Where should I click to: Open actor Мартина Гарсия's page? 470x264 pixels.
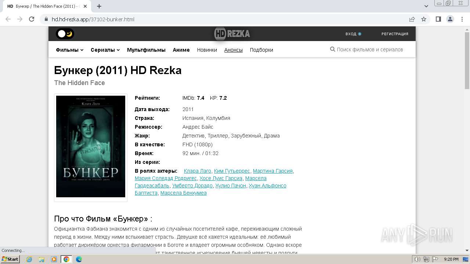click(272, 171)
